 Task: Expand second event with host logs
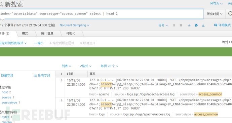[62, 100]
